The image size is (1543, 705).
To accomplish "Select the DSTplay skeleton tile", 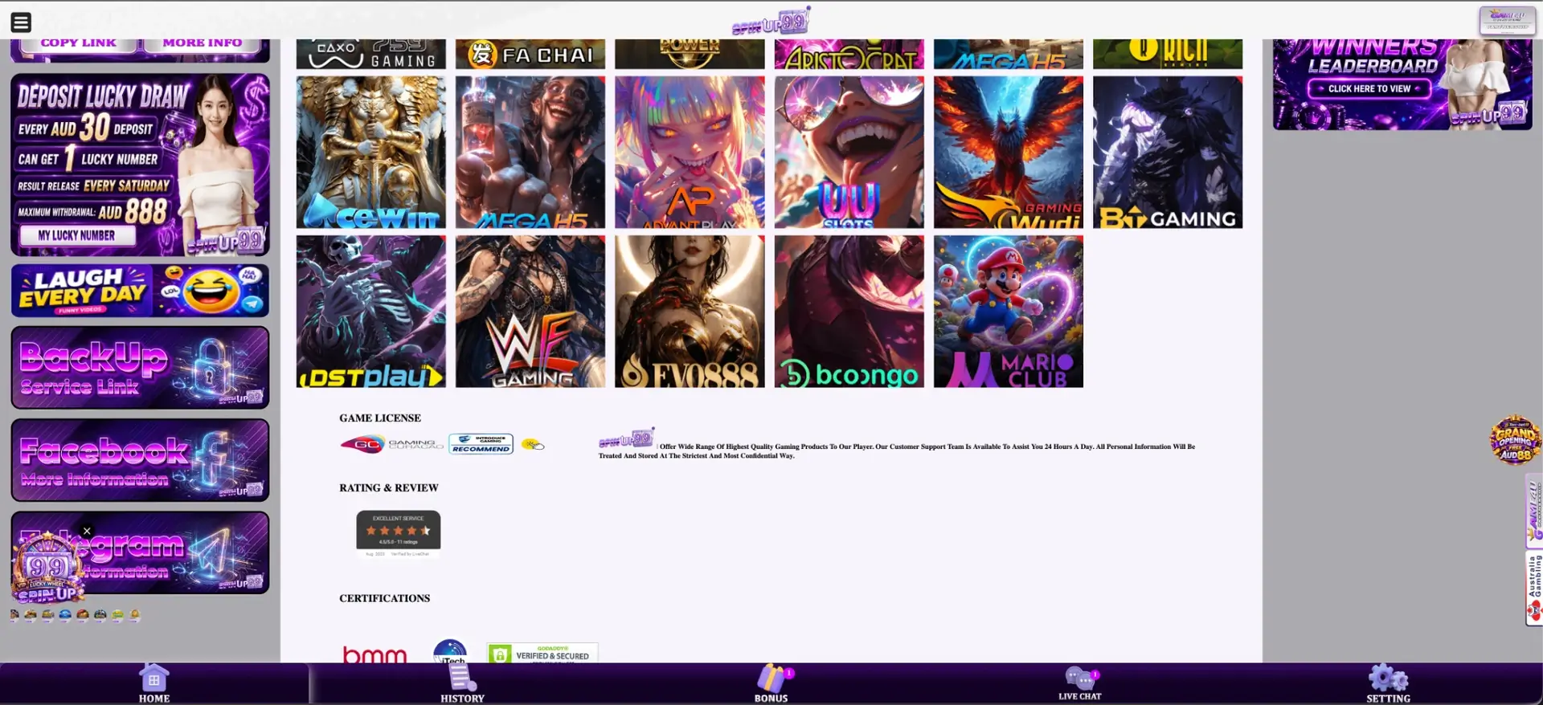I will (x=370, y=312).
